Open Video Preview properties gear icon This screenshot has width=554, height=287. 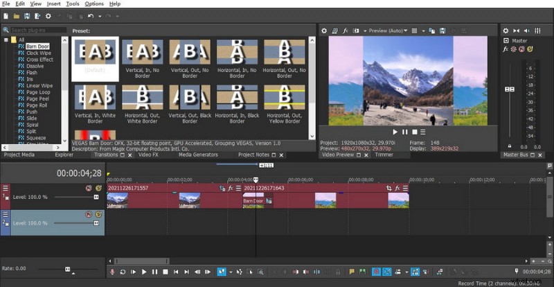pyautogui.click(x=324, y=31)
